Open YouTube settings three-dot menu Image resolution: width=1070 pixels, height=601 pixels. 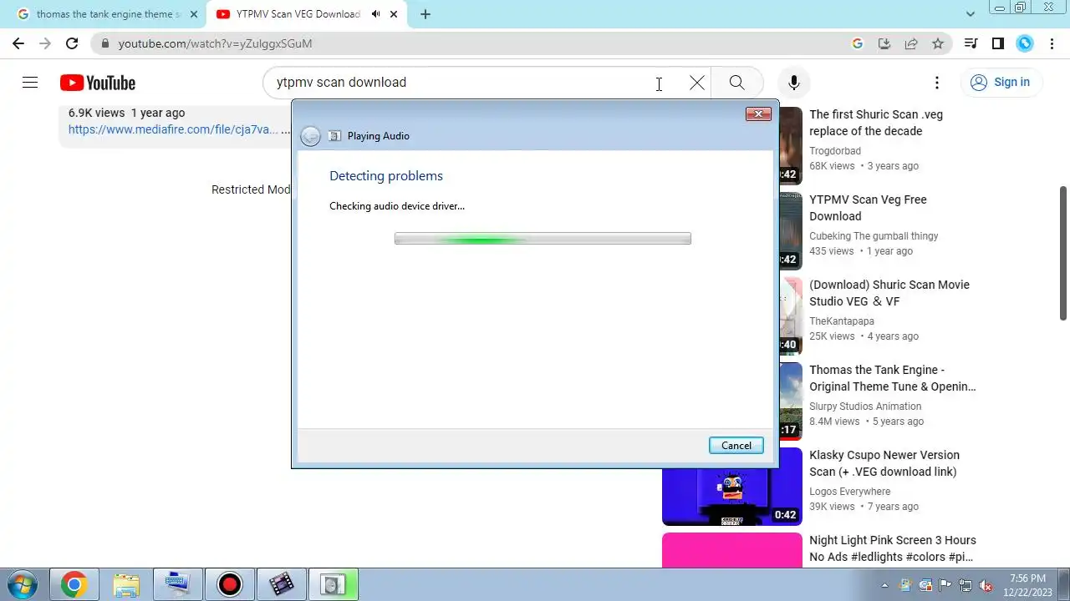(937, 83)
